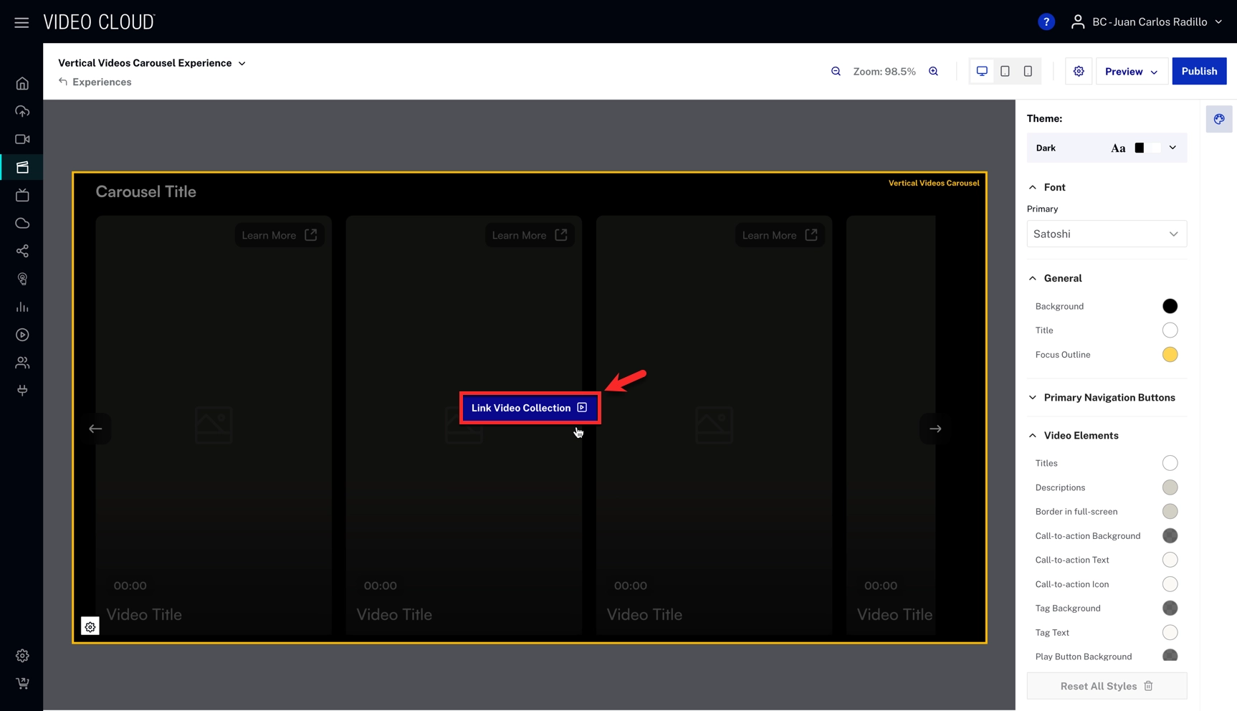The width and height of the screenshot is (1237, 711).
Task: Go to Analytics bar chart in sidebar
Action: [22, 307]
